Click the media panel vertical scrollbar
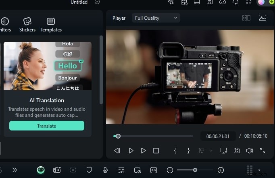 (x=101, y=70)
